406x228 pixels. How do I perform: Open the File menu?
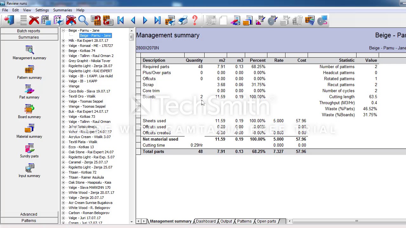[5, 10]
